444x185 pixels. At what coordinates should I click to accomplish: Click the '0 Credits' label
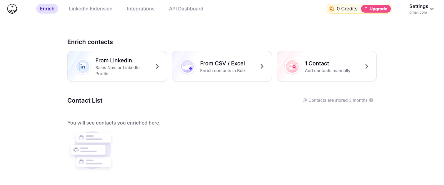[x=347, y=9]
